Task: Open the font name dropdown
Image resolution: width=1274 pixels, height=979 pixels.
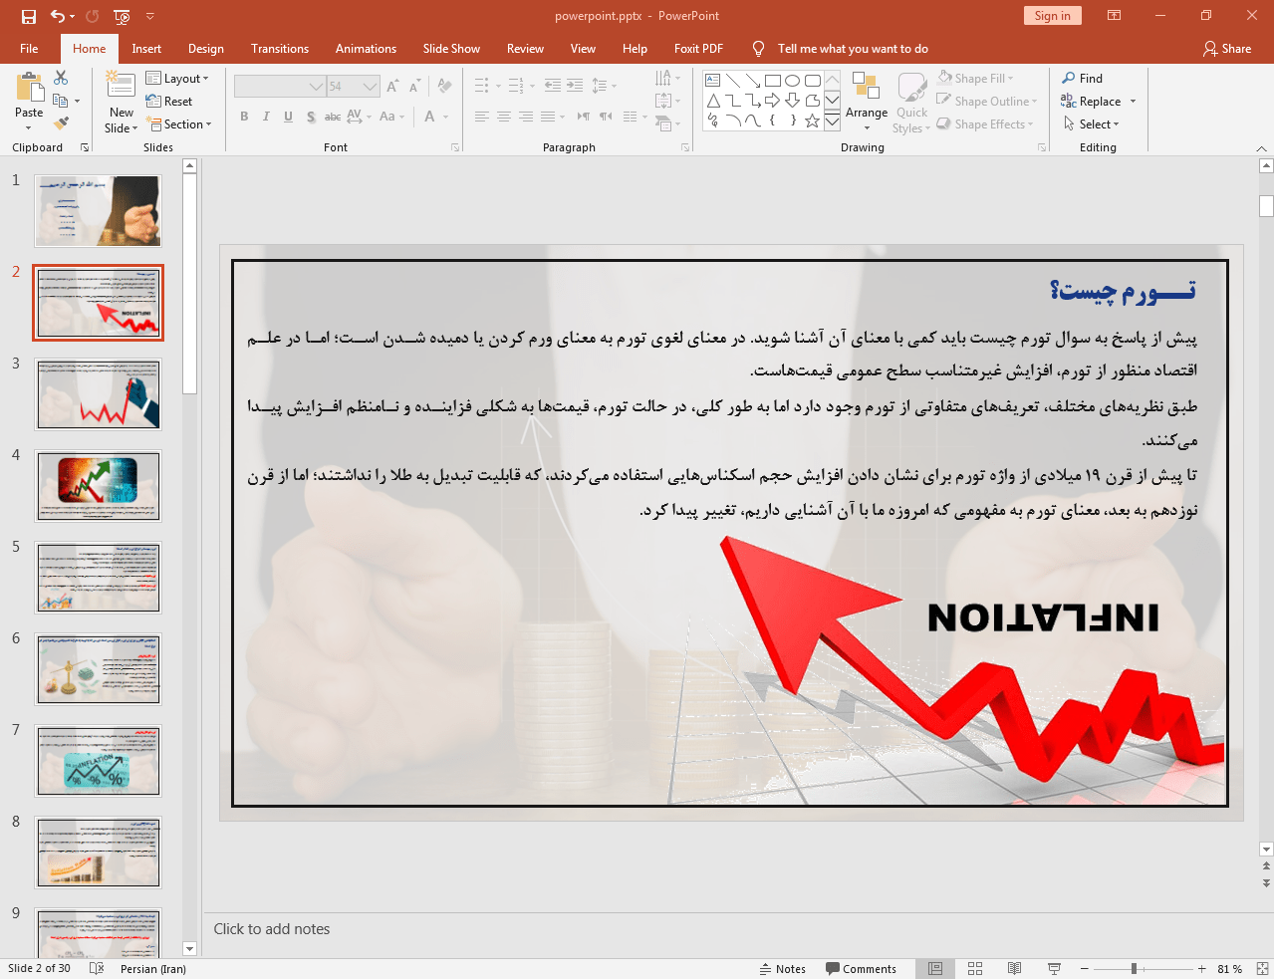Action: tap(316, 87)
